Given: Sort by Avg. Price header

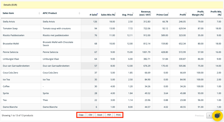Looking at the screenshot, I should coord(127,15).
